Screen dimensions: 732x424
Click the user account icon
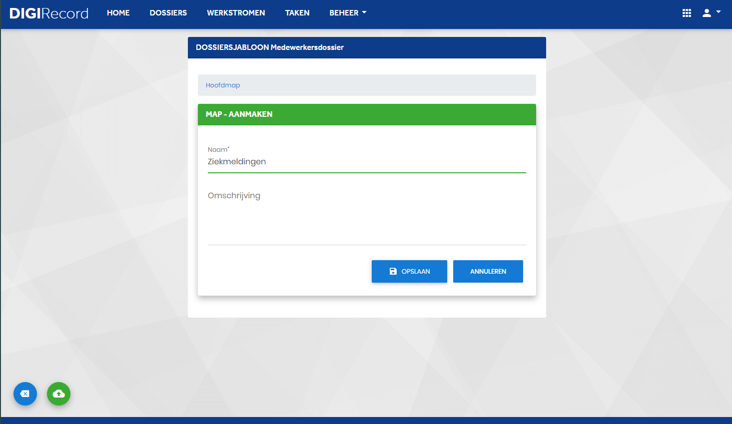click(x=707, y=13)
